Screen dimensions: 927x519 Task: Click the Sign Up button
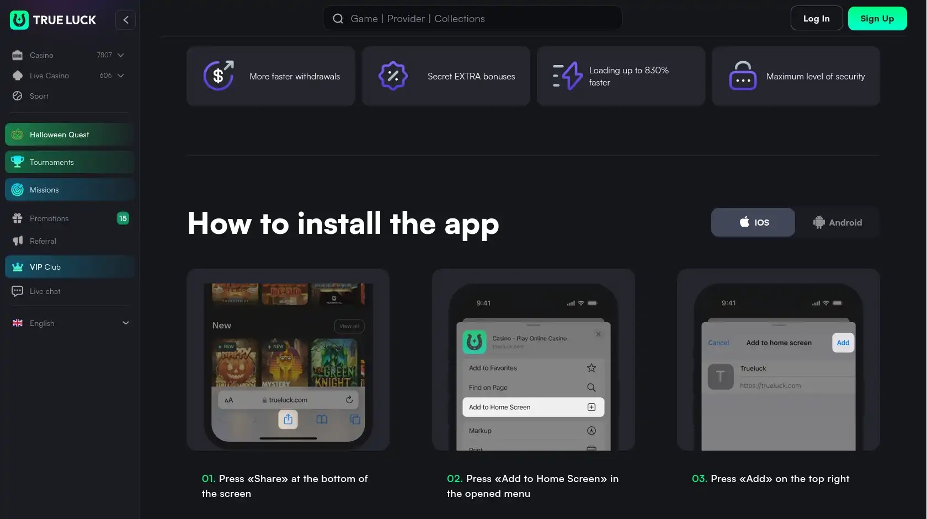point(877,18)
